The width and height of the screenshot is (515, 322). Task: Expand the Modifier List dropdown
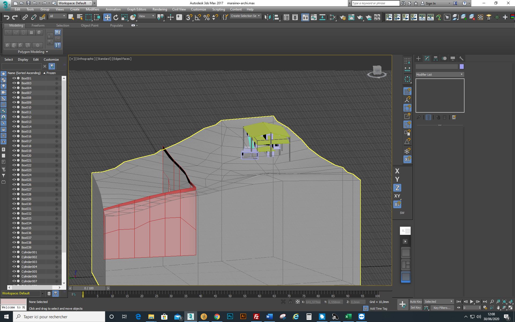pos(440,75)
